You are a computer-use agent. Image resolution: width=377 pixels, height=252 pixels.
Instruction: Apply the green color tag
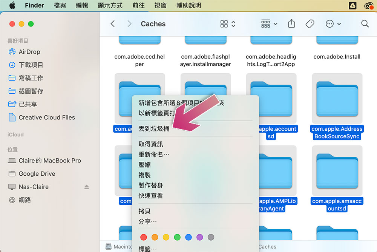point(177,237)
